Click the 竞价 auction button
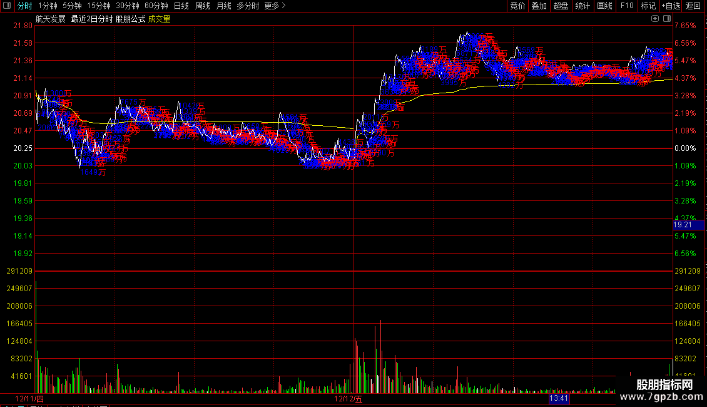The height and width of the screenshot is (407, 707). pyautogui.click(x=517, y=6)
